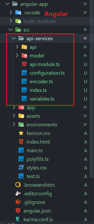Collapse the api-services folder chevron

14,38
